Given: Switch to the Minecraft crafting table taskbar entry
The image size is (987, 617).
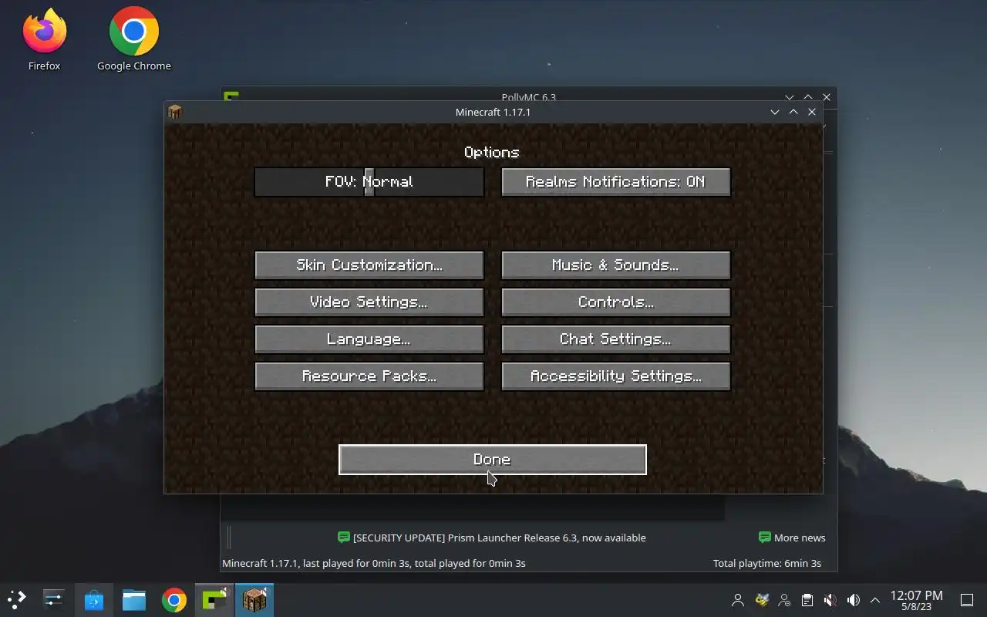Looking at the screenshot, I should pos(254,599).
